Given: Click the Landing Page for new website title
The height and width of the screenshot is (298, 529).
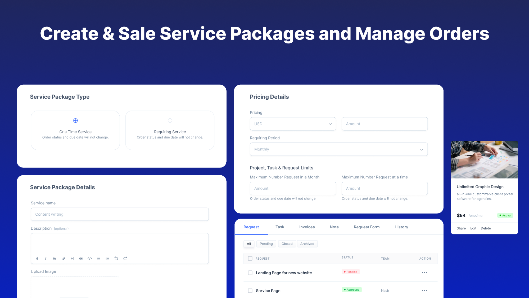Looking at the screenshot, I should [x=284, y=273].
